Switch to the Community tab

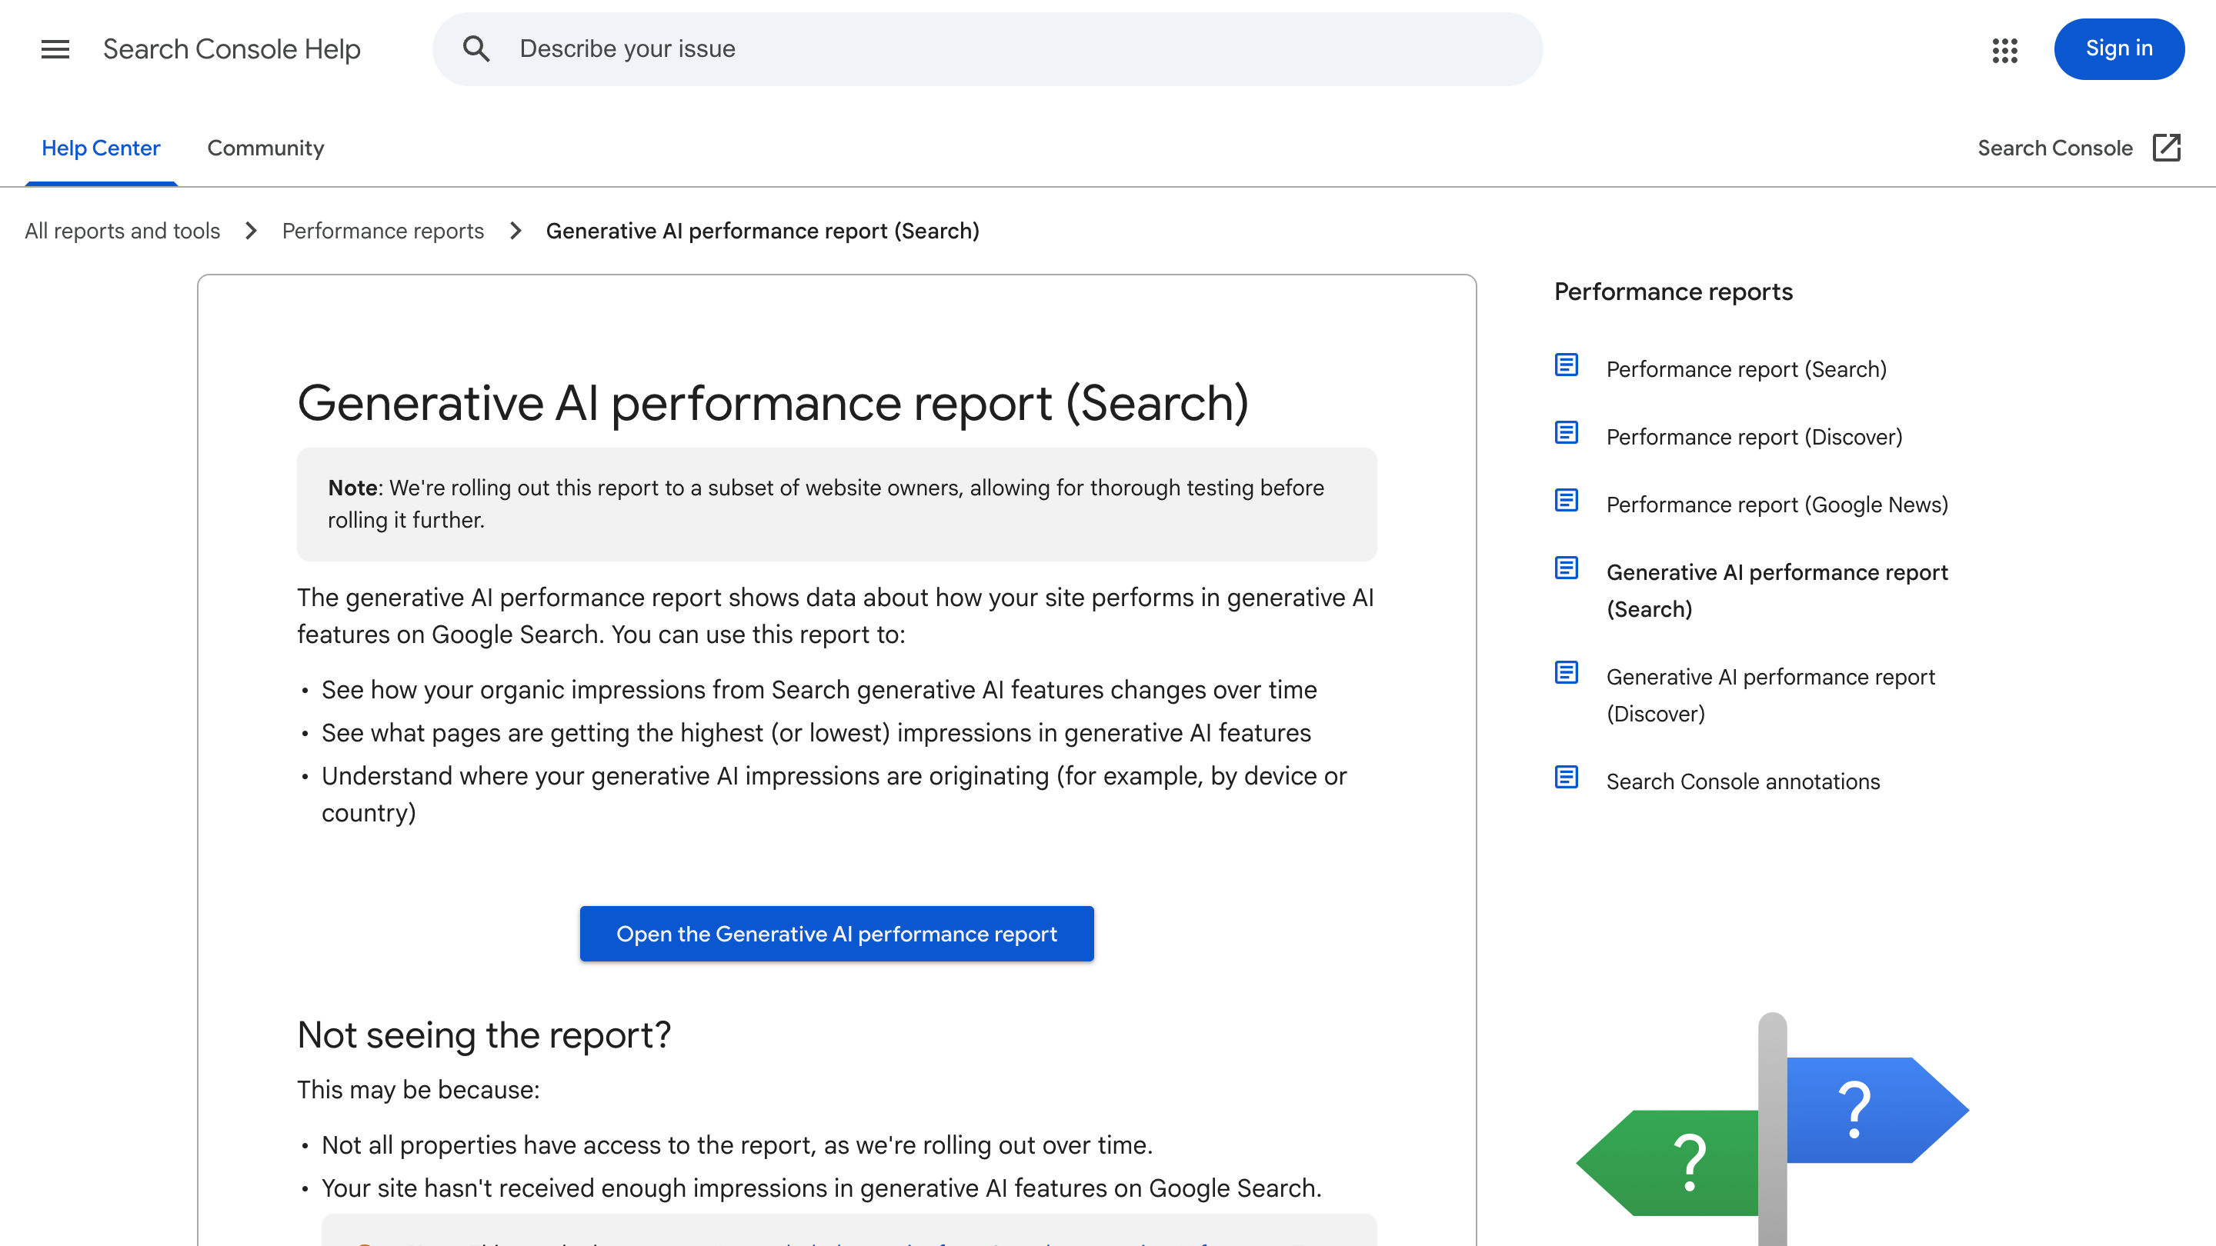[x=265, y=148]
